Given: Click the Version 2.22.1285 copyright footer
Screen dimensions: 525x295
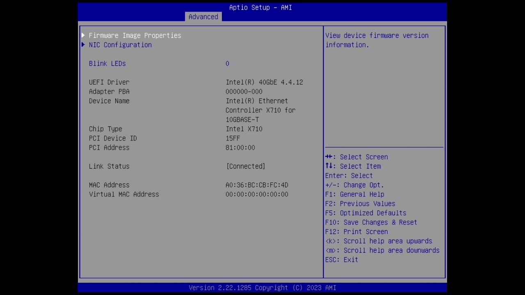Looking at the screenshot, I should pyautogui.click(x=262, y=288).
